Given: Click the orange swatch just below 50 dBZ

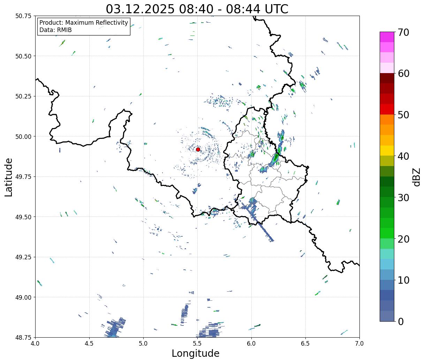Looking at the screenshot, I should click(387, 119).
